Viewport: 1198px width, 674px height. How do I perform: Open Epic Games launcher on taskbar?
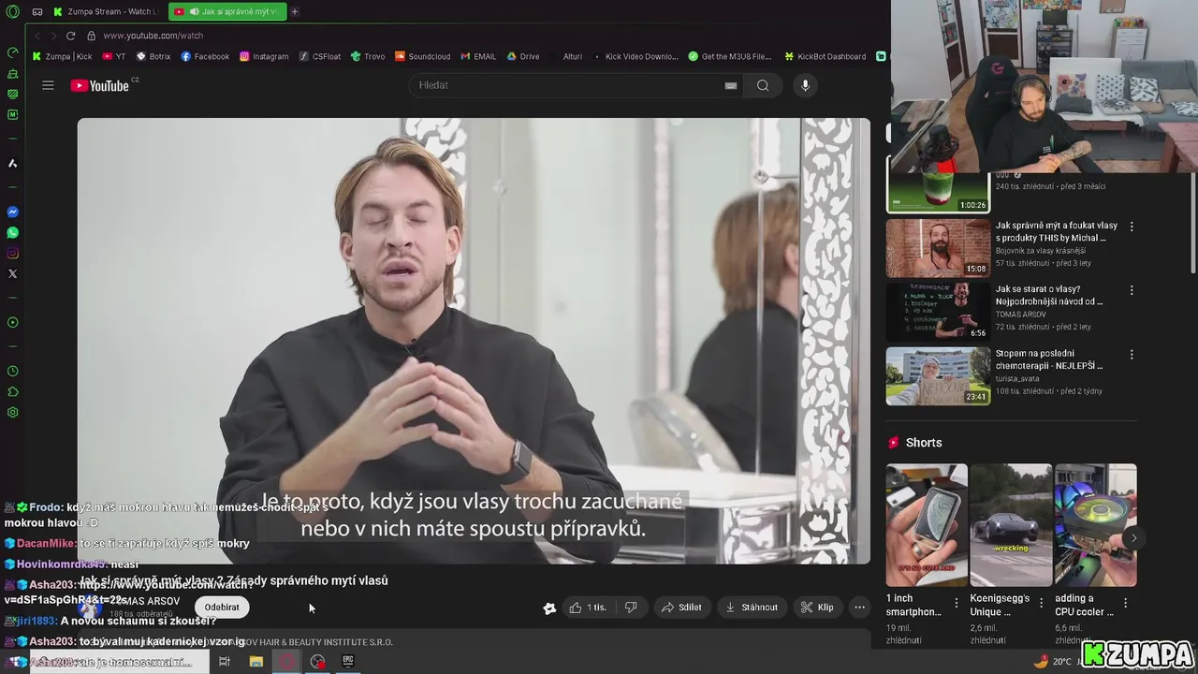point(348,661)
